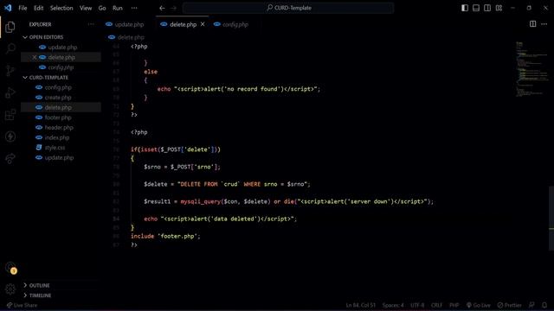Change CRLF end of line sequence
The height and width of the screenshot is (311, 554).
point(436,305)
